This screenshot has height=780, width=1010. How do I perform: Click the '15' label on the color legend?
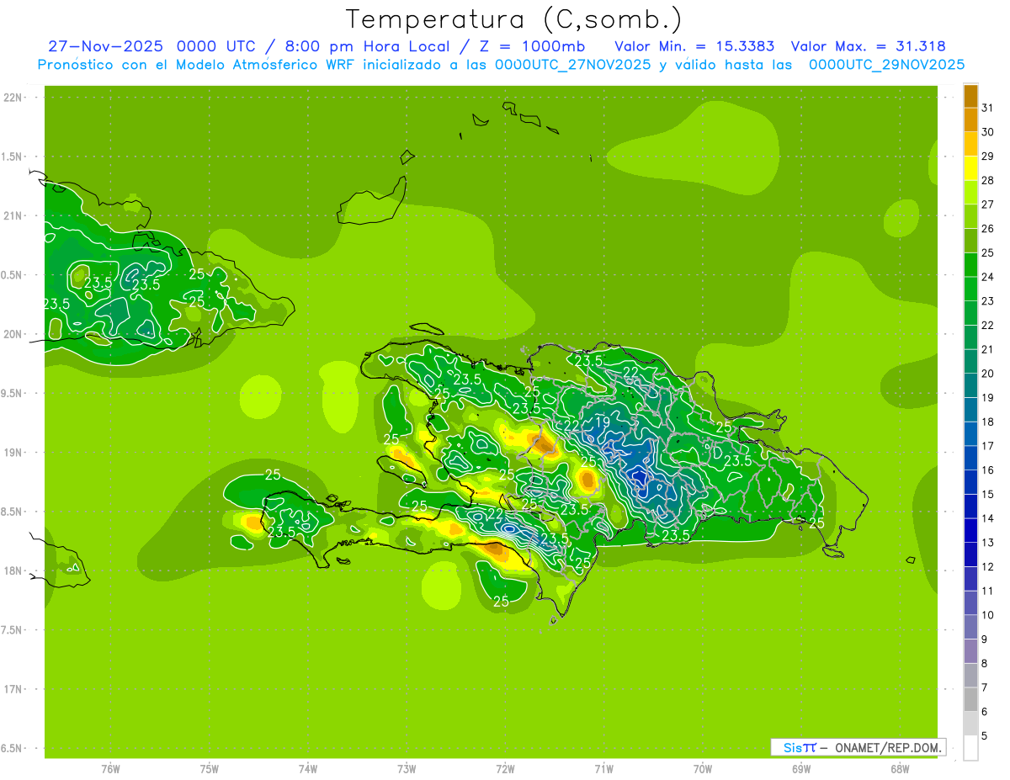click(x=987, y=495)
